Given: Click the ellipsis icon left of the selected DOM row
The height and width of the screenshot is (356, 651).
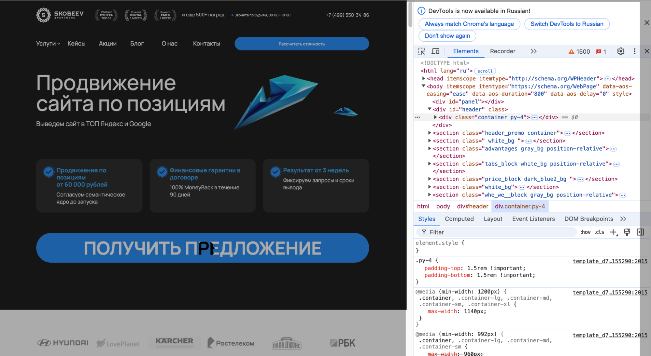Looking at the screenshot, I should tap(417, 117).
